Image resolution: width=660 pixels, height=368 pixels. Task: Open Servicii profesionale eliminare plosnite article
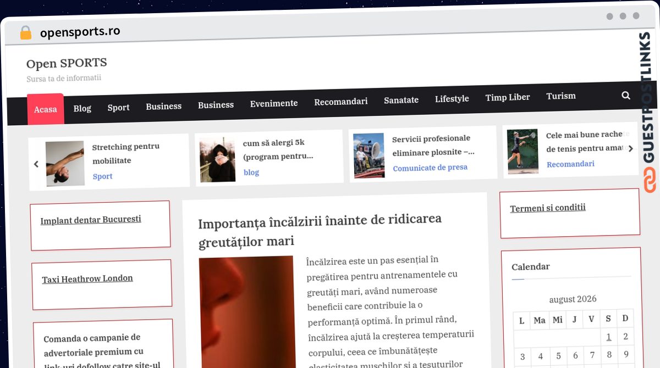coord(433,145)
